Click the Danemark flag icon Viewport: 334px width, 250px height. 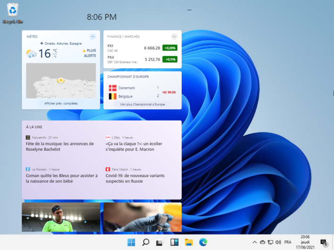tap(112, 88)
